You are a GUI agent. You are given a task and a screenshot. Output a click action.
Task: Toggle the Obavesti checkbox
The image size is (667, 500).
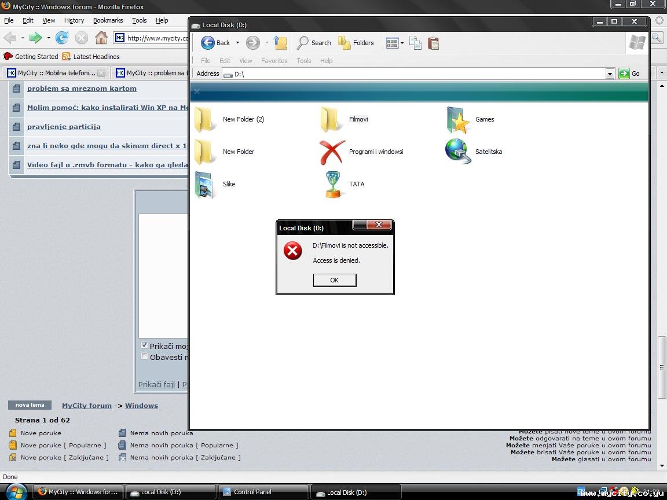pyautogui.click(x=144, y=356)
